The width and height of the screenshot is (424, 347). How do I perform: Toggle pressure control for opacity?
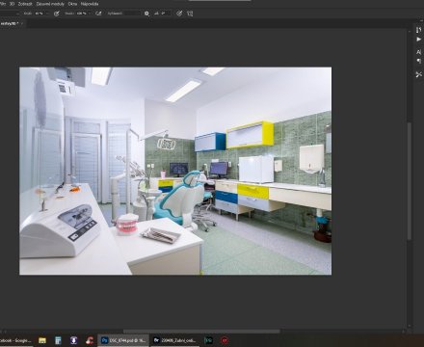tap(57, 13)
